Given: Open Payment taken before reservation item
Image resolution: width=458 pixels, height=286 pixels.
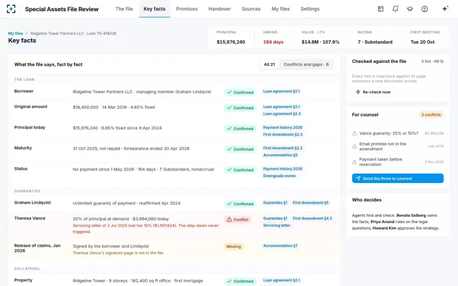Looking at the screenshot, I should (x=398, y=162).
